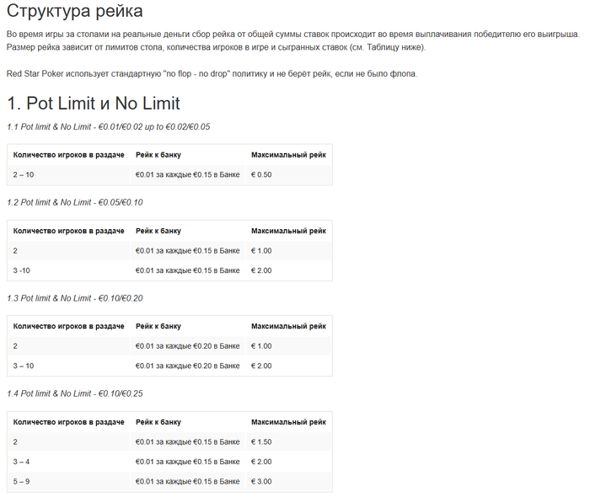Click the subsection title '1.3 Pot limit & No Limit - €0.10/€0.20'
The height and width of the screenshot is (497, 590).
[x=75, y=298]
